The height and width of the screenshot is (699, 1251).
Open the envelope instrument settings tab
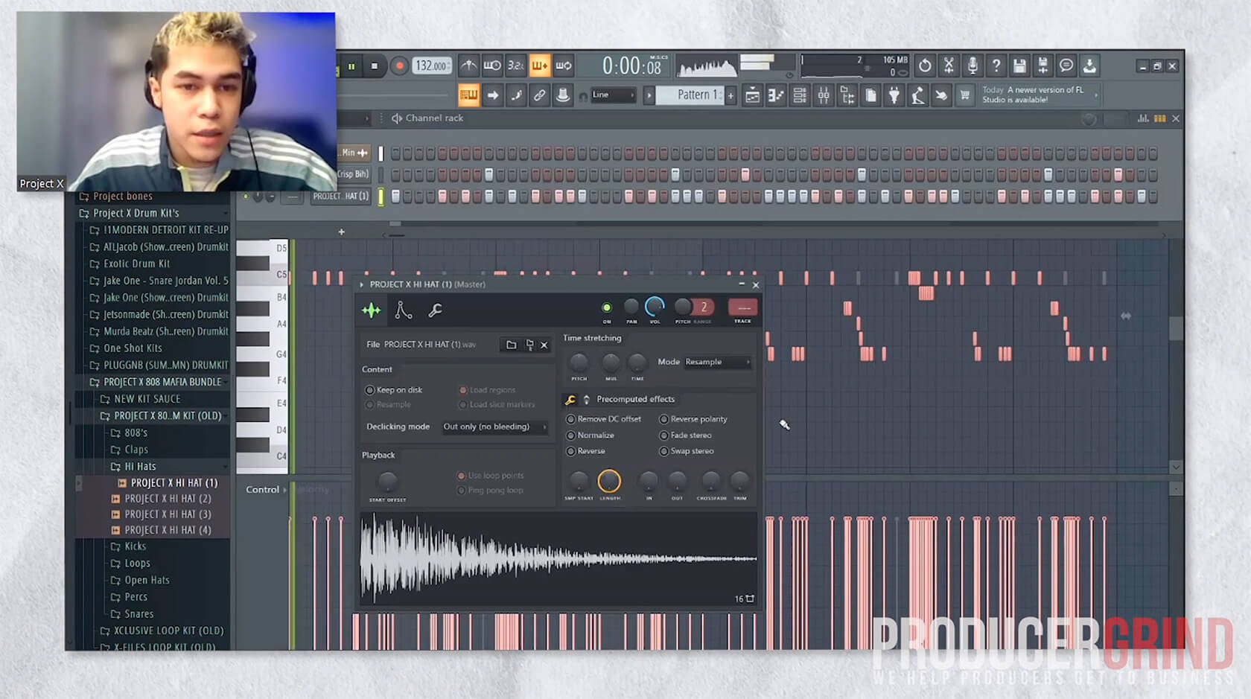[x=404, y=310]
